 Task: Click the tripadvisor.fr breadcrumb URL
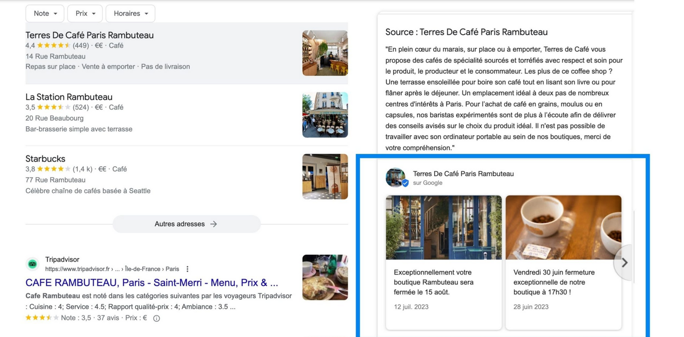(112, 269)
